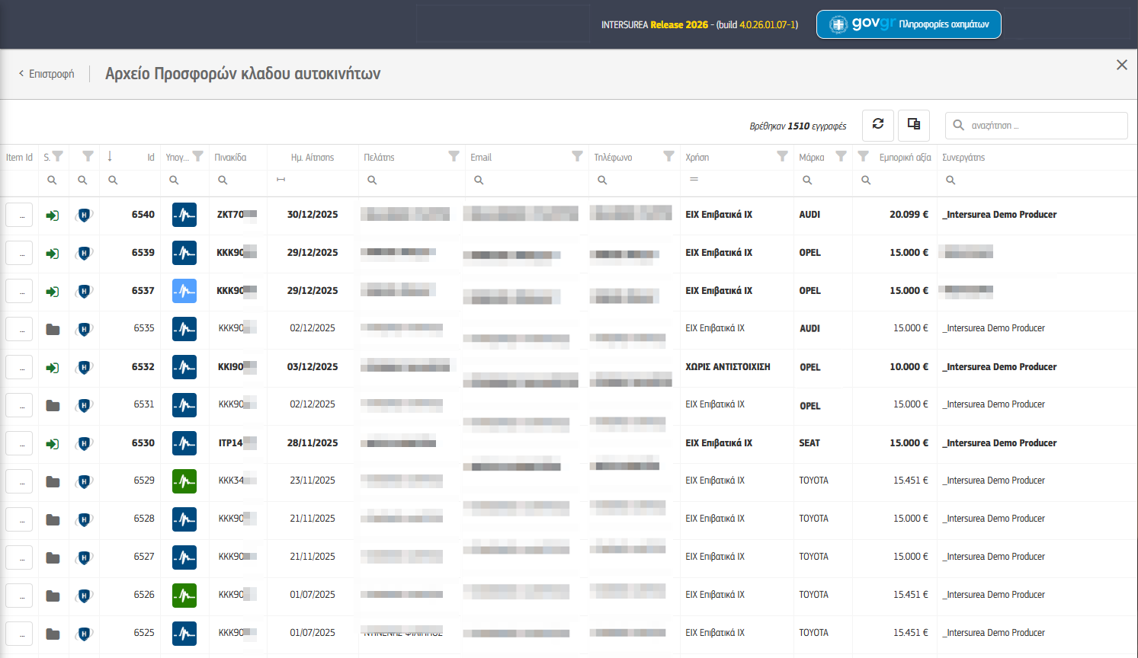Image resolution: width=1138 pixels, height=658 pixels.
Task: Open the Τηλέφωνο column filter funnel
Action: point(668,156)
